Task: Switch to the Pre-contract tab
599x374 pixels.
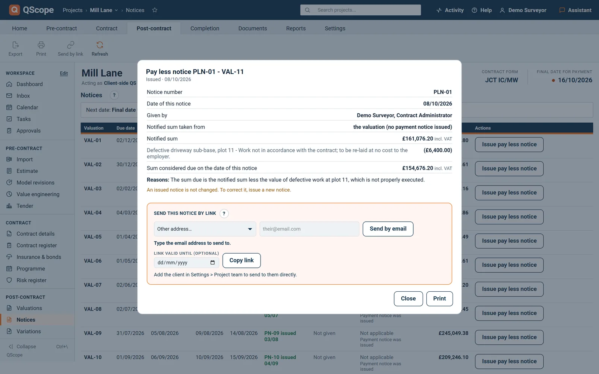Action: pyautogui.click(x=61, y=28)
